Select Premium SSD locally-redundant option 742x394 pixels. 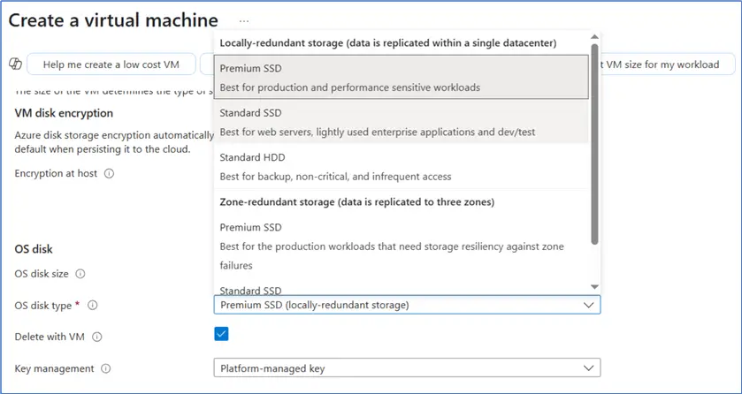pyautogui.click(x=401, y=78)
